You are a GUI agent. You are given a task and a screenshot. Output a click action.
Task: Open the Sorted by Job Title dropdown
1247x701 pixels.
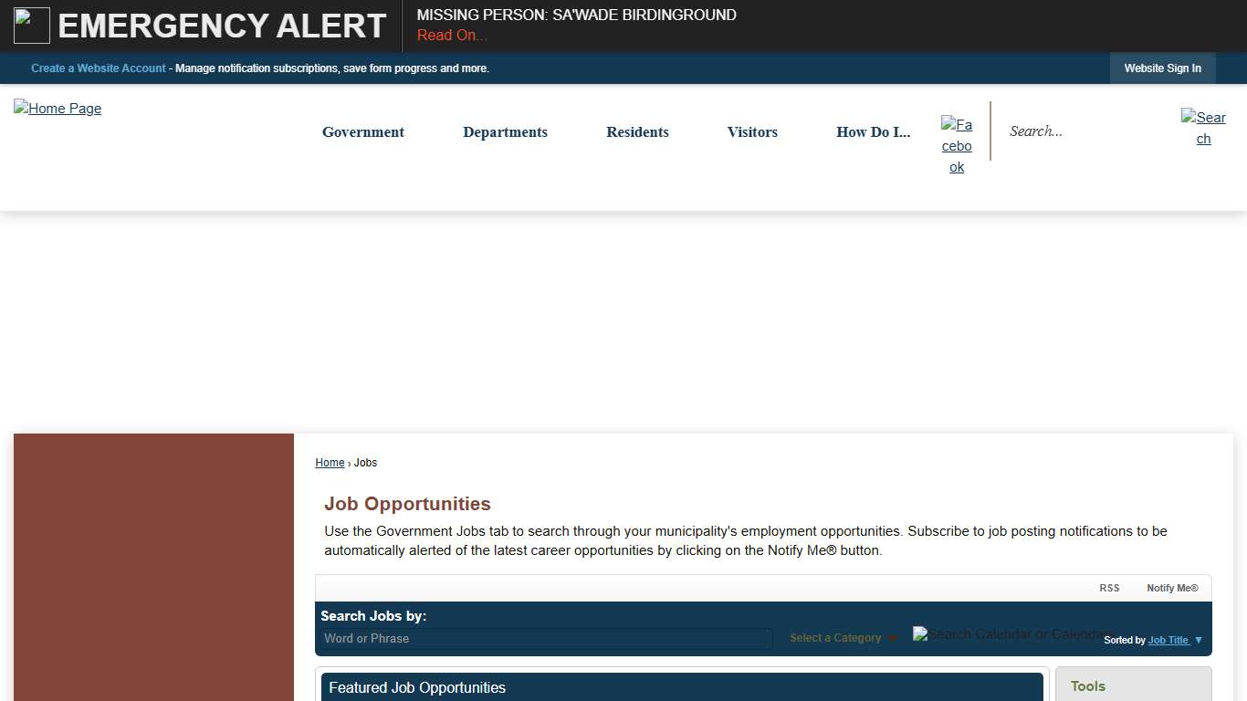[x=1174, y=640]
